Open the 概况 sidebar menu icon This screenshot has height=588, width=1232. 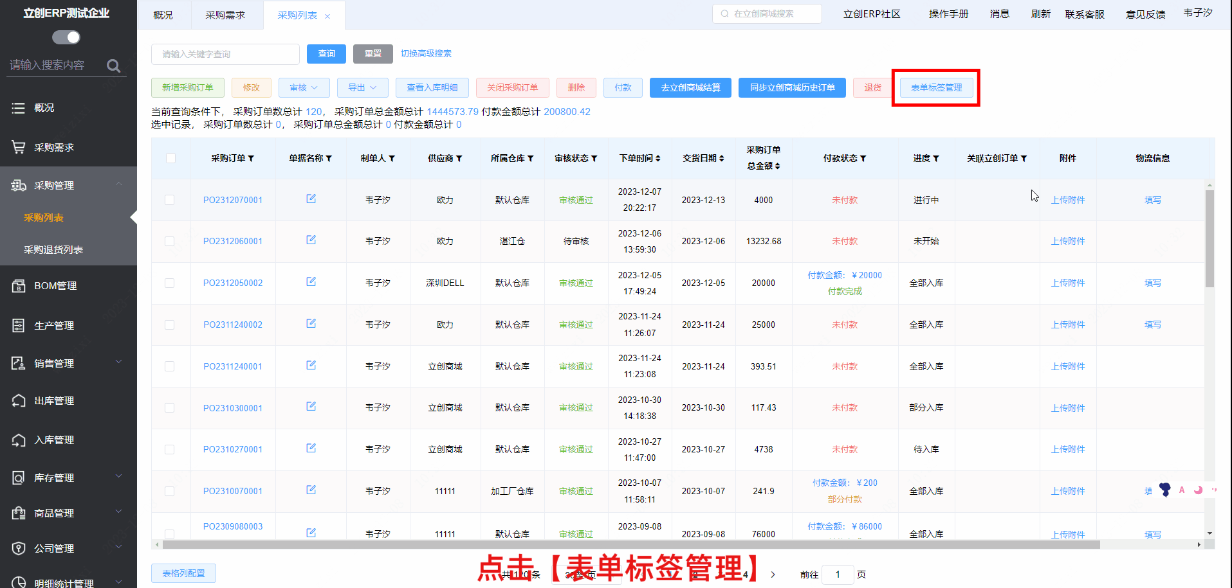click(19, 108)
